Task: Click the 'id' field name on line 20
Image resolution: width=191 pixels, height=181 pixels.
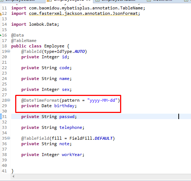Action: pyautogui.click(x=64, y=57)
